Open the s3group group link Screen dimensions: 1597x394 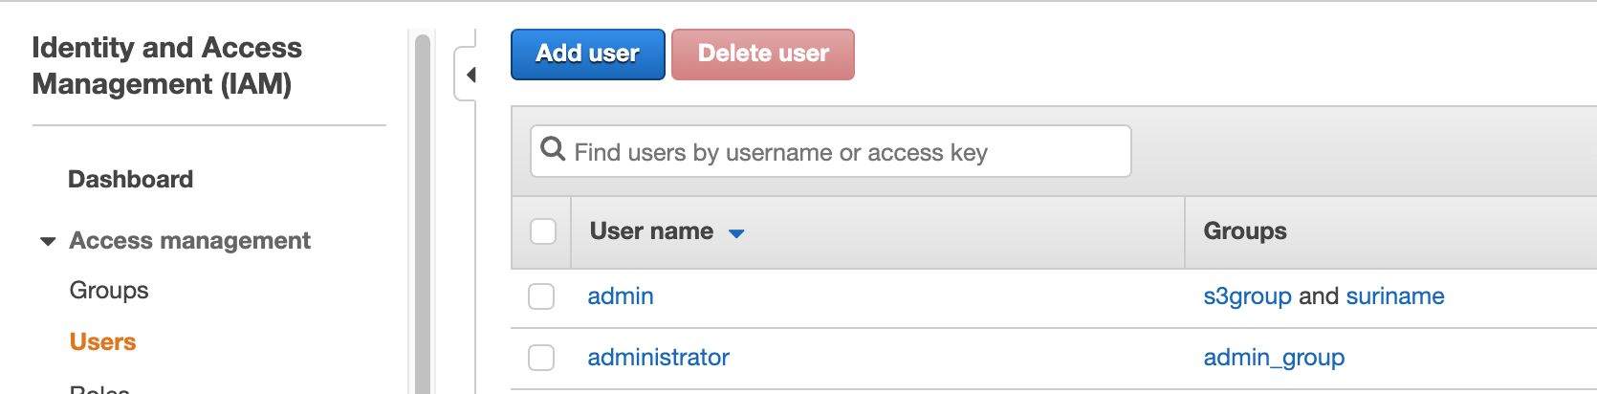1247,296
